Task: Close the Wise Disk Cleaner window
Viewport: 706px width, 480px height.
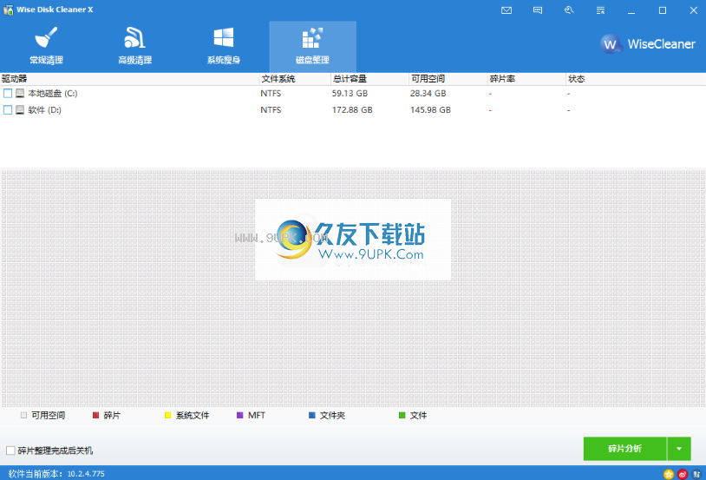Action: (x=693, y=10)
